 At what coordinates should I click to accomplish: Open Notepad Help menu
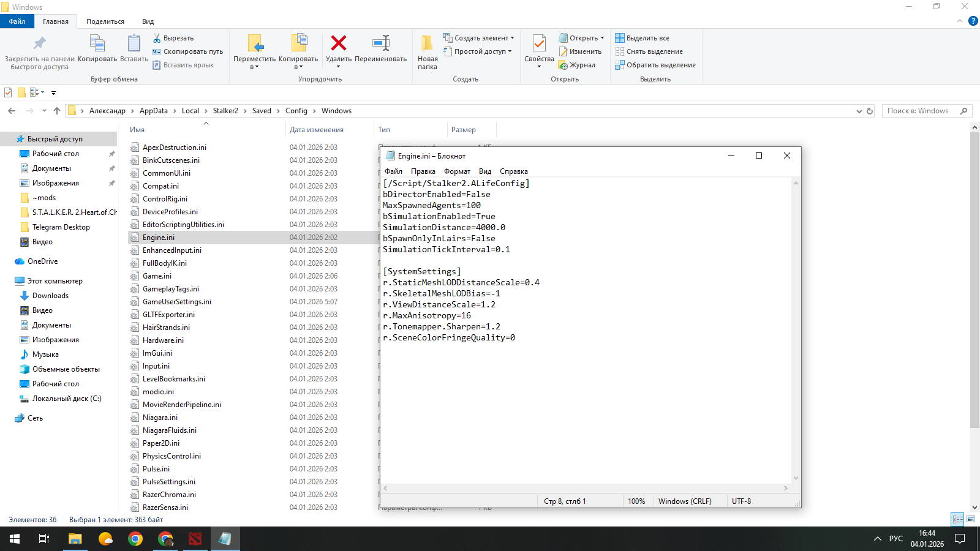click(x=514, y=171)
